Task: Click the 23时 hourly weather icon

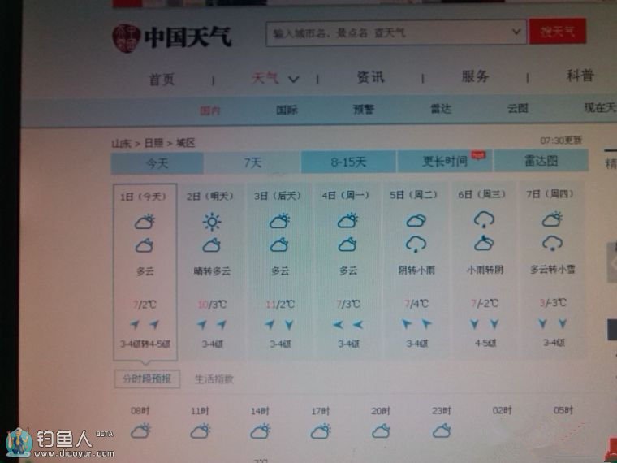Action: [442, 431]
